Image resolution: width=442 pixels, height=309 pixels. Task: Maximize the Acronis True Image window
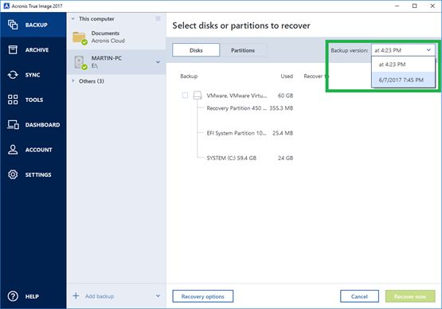(415, 6)
